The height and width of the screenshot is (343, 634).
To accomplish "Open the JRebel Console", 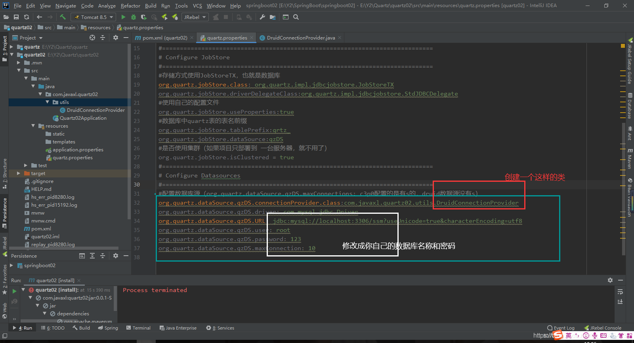I will [603, 328].
